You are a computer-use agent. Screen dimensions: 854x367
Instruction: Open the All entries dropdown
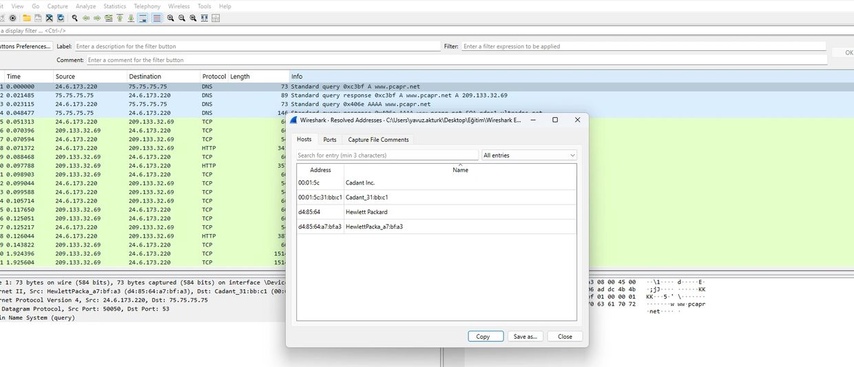coord(529,156)
